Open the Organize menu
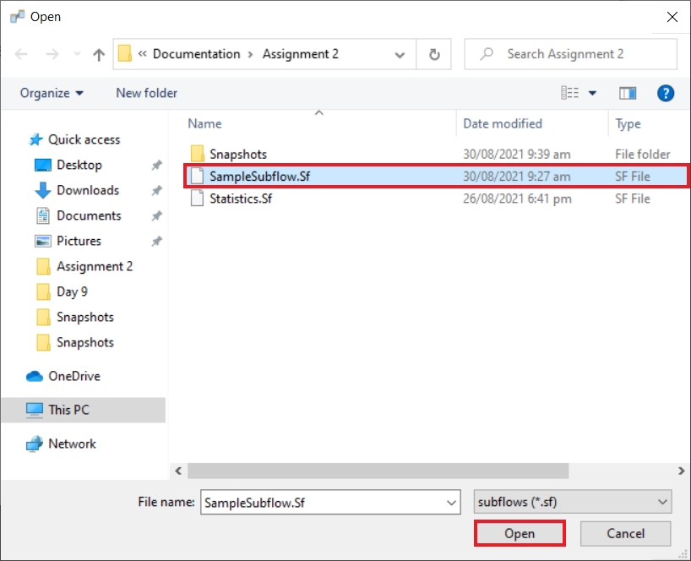Image resolution: width=691 pixels, height=561 pixels. pyautogui.click(x=52, y=93)
